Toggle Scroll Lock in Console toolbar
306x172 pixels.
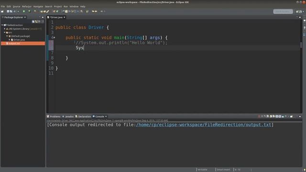(x=271, y=117)
